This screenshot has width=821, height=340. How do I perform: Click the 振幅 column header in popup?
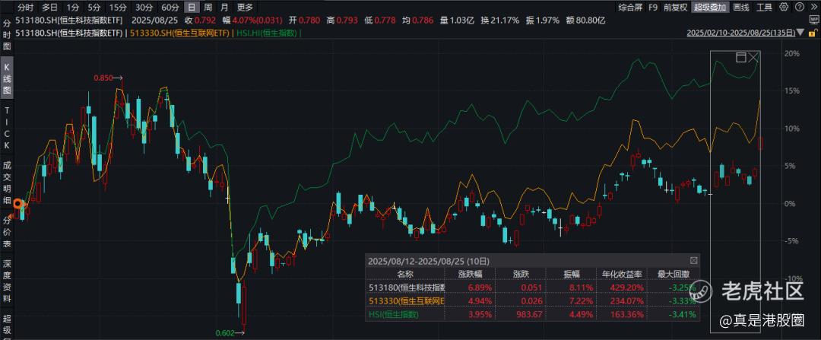pos(571,274)
